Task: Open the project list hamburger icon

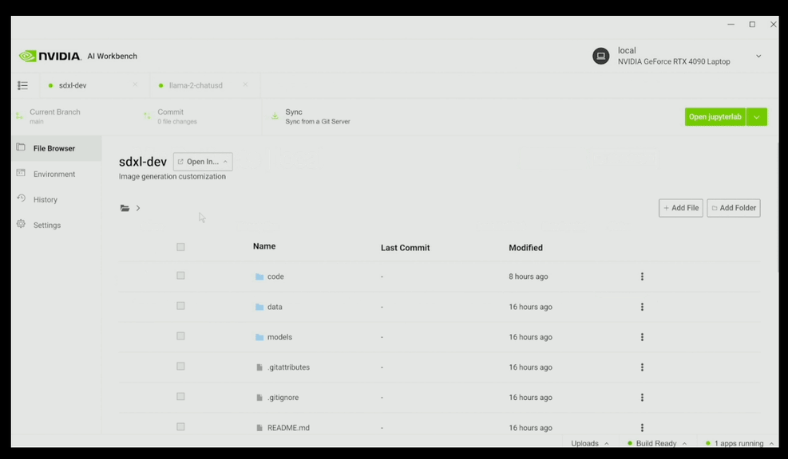Action: 22,85
